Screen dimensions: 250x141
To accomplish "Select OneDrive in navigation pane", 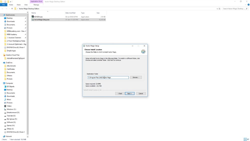I will click(x=9, y=63).
